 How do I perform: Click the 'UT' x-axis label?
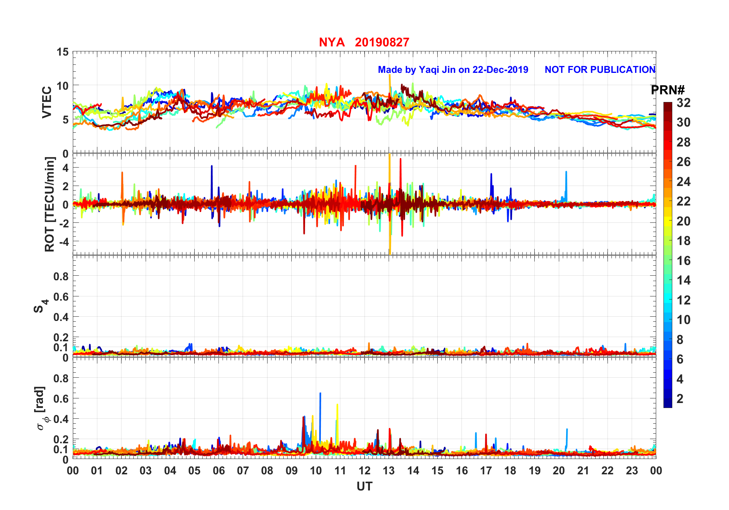coord(364,487)
